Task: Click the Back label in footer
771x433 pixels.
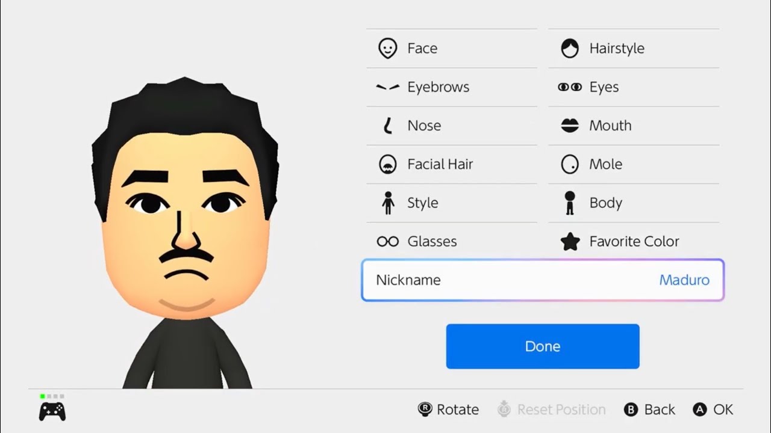Action: click(660, 410)
